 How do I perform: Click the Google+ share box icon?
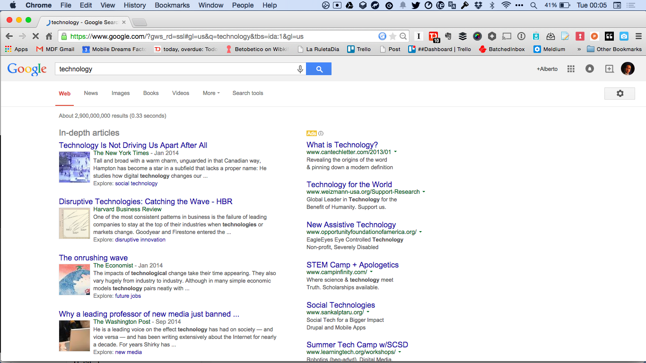[x=609, y=69]
